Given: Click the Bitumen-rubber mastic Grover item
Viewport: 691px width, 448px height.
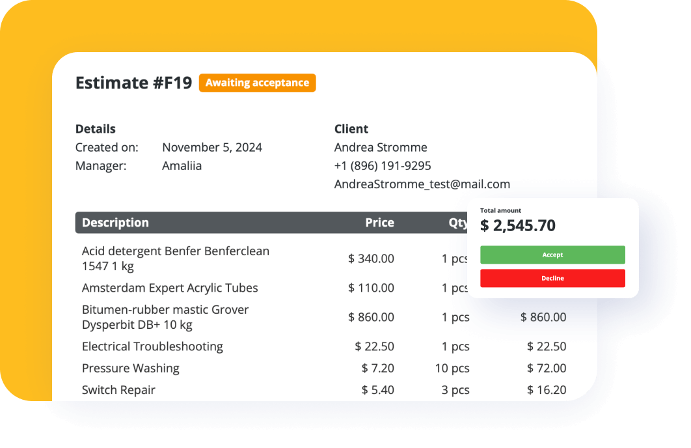Looking at the screenshot, I should point(165,317).
